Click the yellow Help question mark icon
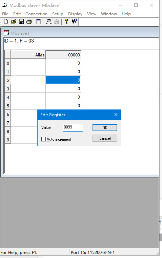Image resolution: width=162 pixels, height=258 pixels. (66, 21)
